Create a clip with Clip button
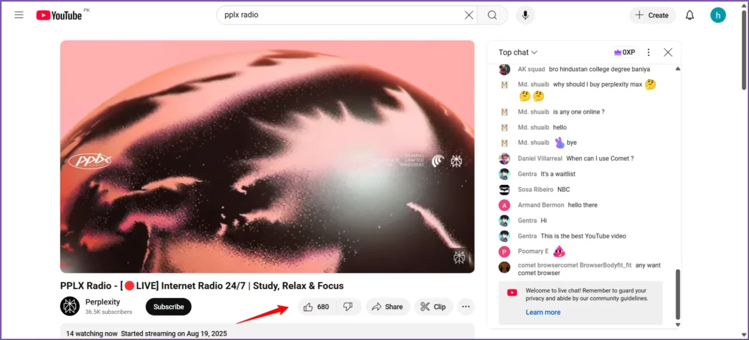Viewport: 749px width, 340px height. point(433,307)
